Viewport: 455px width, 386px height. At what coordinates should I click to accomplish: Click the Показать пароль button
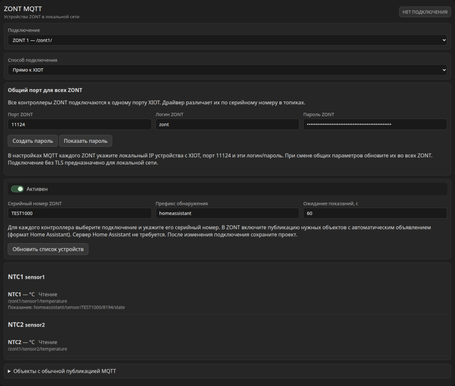point(86,141)
